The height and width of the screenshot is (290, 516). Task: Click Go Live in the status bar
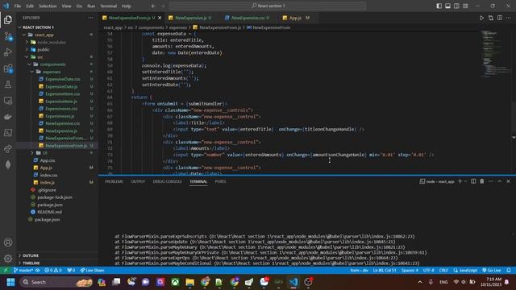pos(492,271)
